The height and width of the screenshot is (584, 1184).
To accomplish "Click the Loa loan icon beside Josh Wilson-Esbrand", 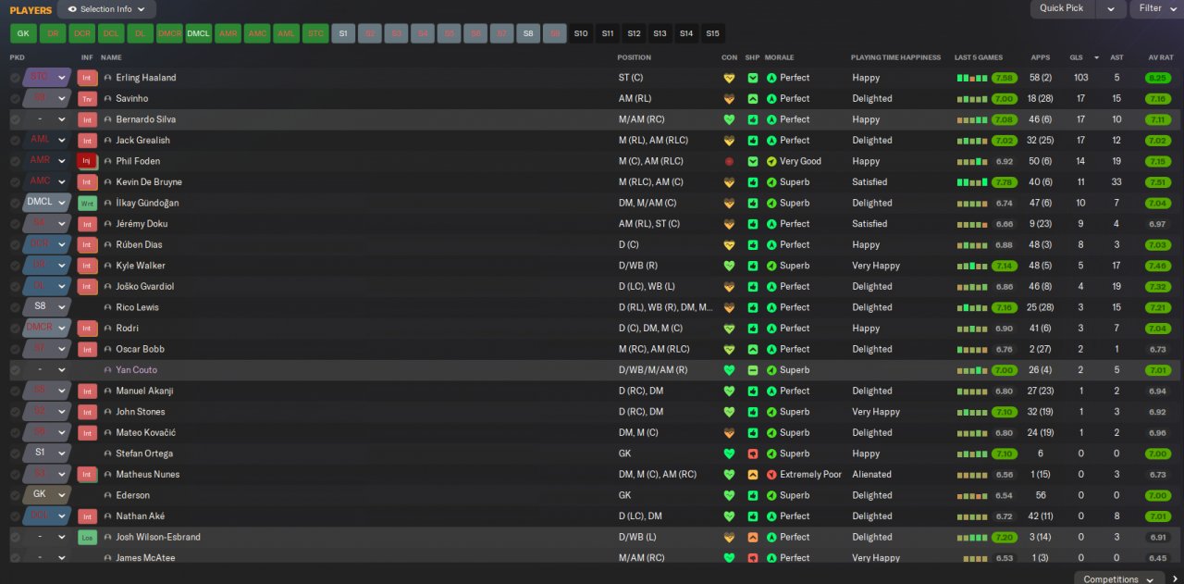I will (x=87, y=537).
